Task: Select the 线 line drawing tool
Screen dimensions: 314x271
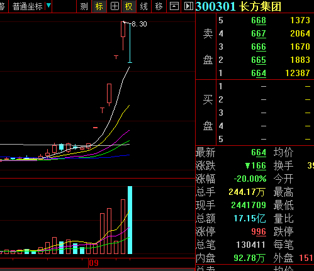Action: (x=144, y=6)
